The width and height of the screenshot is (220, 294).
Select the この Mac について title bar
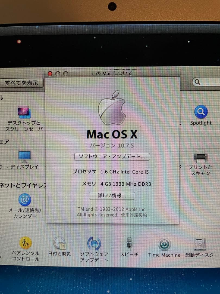112,73
